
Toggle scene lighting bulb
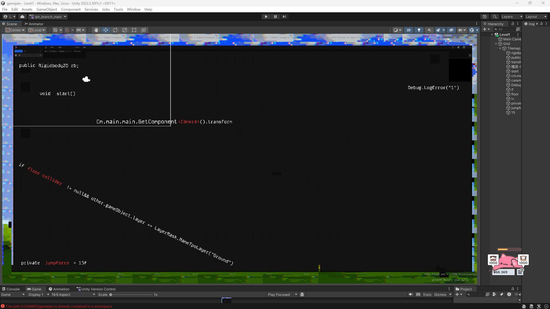point(419,30)
